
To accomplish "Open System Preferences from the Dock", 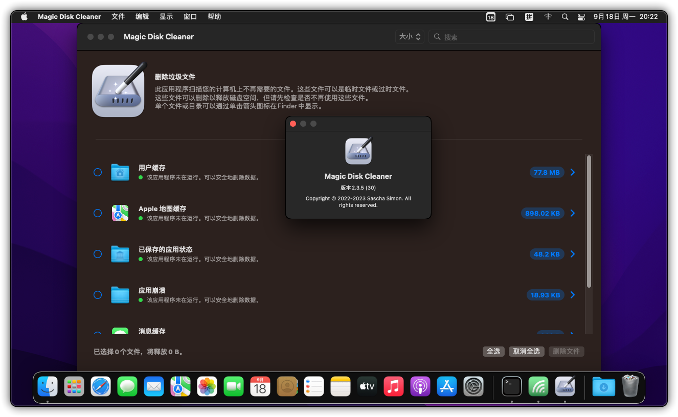I will click(x=473, y=386).
